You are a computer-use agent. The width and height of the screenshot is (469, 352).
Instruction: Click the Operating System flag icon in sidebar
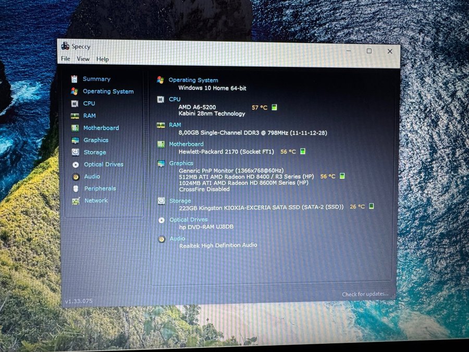click(75, 91)
